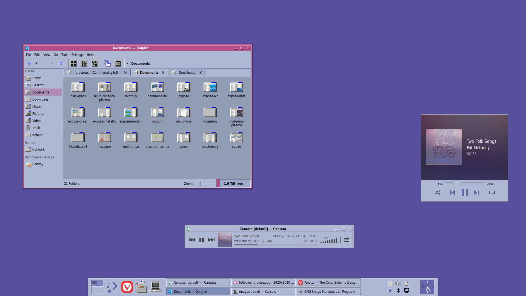
Task: Click the Bluetooth icon in the system tray
Action: coord(398,291)
